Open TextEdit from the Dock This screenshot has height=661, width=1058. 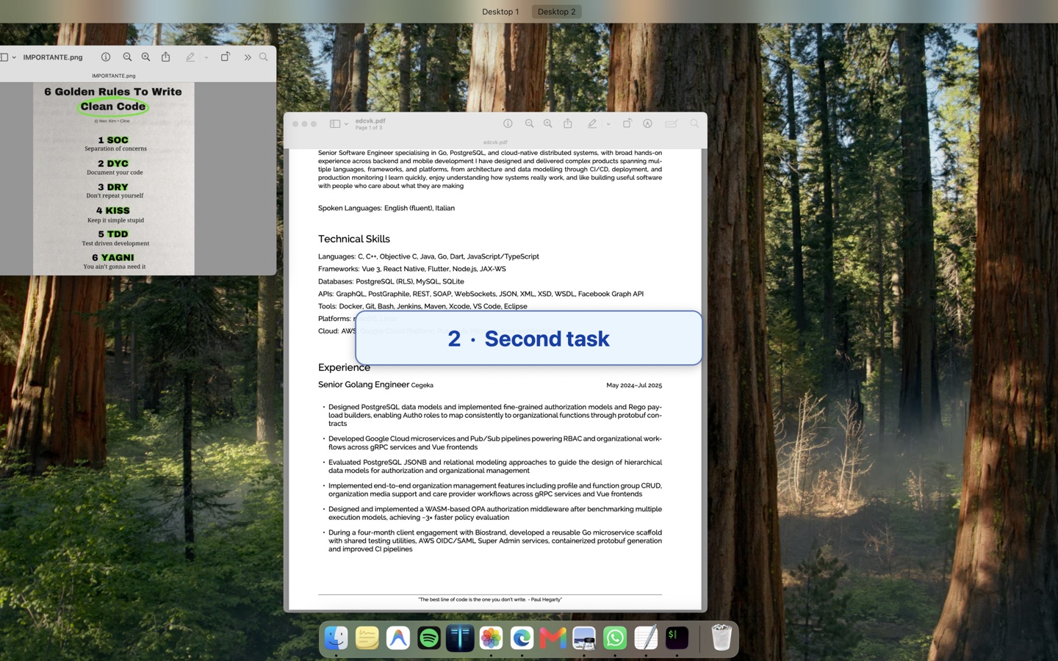tap(646, 637)
